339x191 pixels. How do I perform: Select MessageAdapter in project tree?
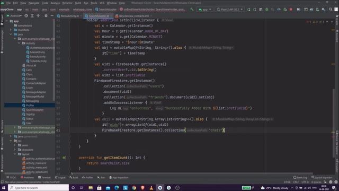tap(36, 92)
